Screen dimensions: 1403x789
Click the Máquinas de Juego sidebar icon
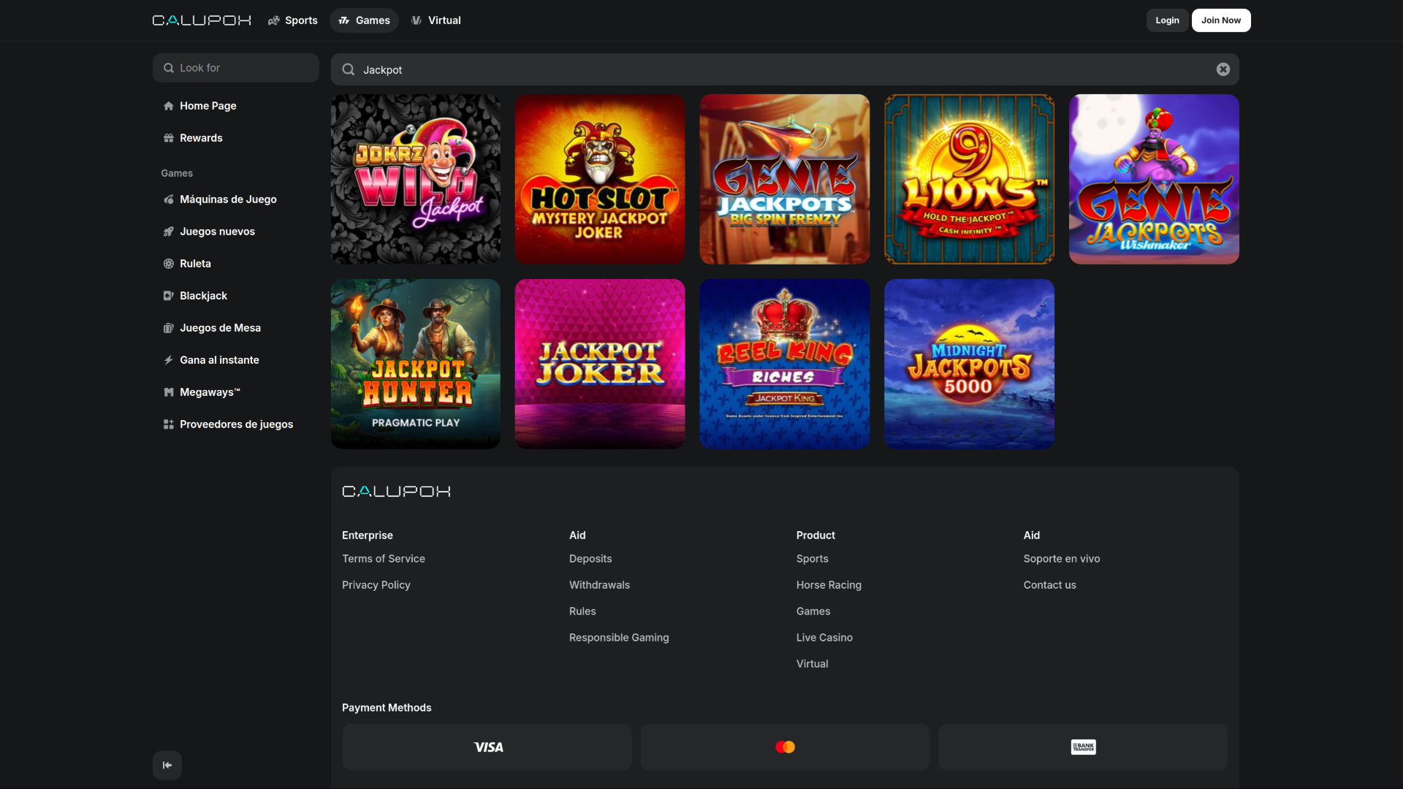pos(168,199)
